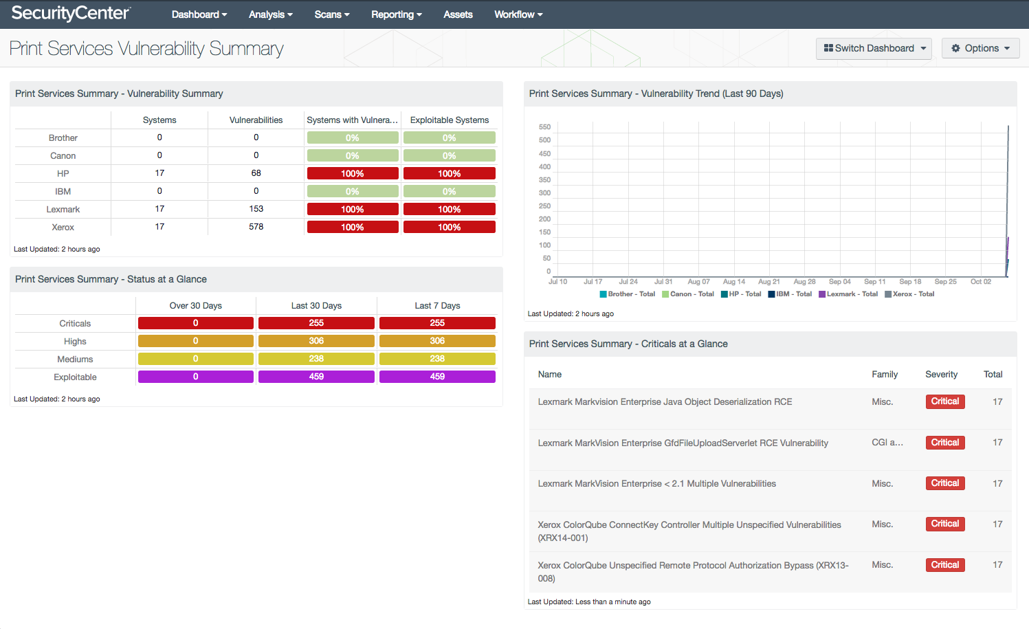
Task: Click Critical badge for GfdFileUploadServerlet RCE row
Action: click(945, 443)
